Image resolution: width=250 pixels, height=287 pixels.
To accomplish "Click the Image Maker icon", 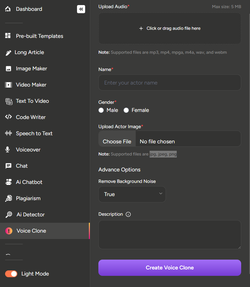I will tap(8, 69).
